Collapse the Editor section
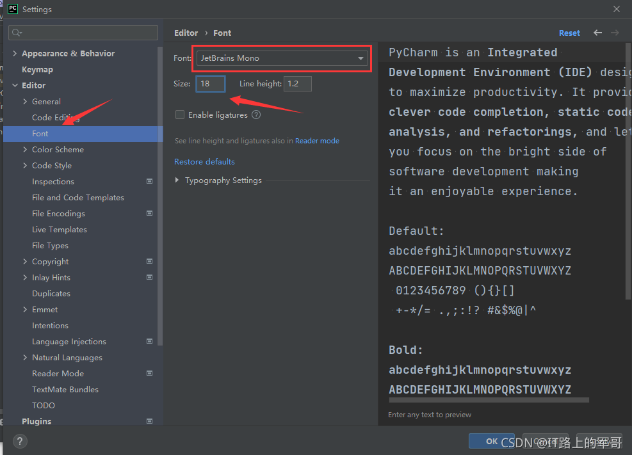Image resolution: width=632 pixels, height=455 pixels. coord(15,85)
